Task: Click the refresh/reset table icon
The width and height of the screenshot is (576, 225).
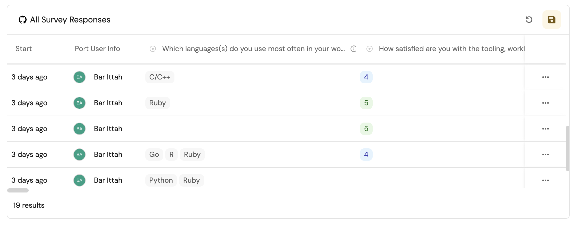Action: [529, 20]
